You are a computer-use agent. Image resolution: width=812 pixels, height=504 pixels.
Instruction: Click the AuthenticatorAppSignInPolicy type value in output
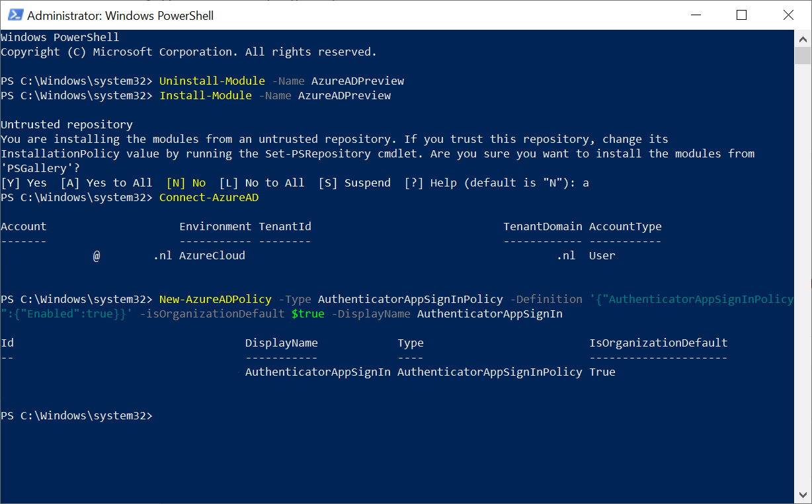[x=489, y=372]
